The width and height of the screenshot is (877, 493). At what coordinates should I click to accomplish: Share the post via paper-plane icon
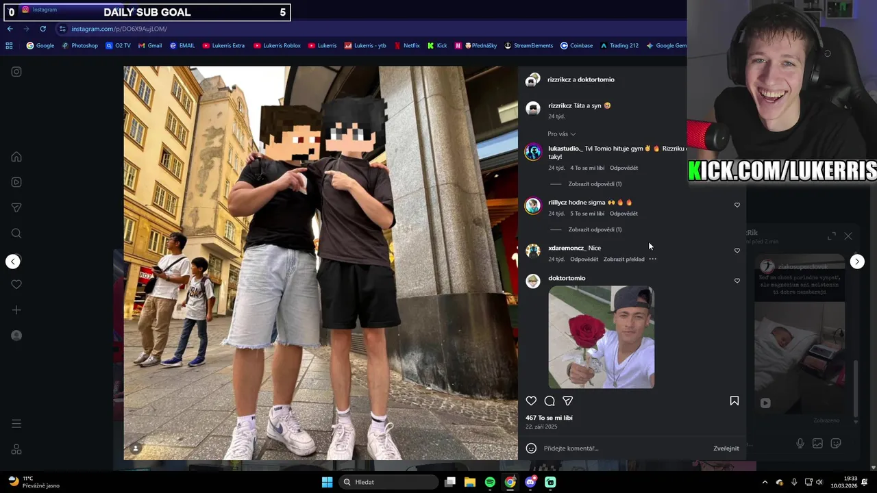(567, 401)
